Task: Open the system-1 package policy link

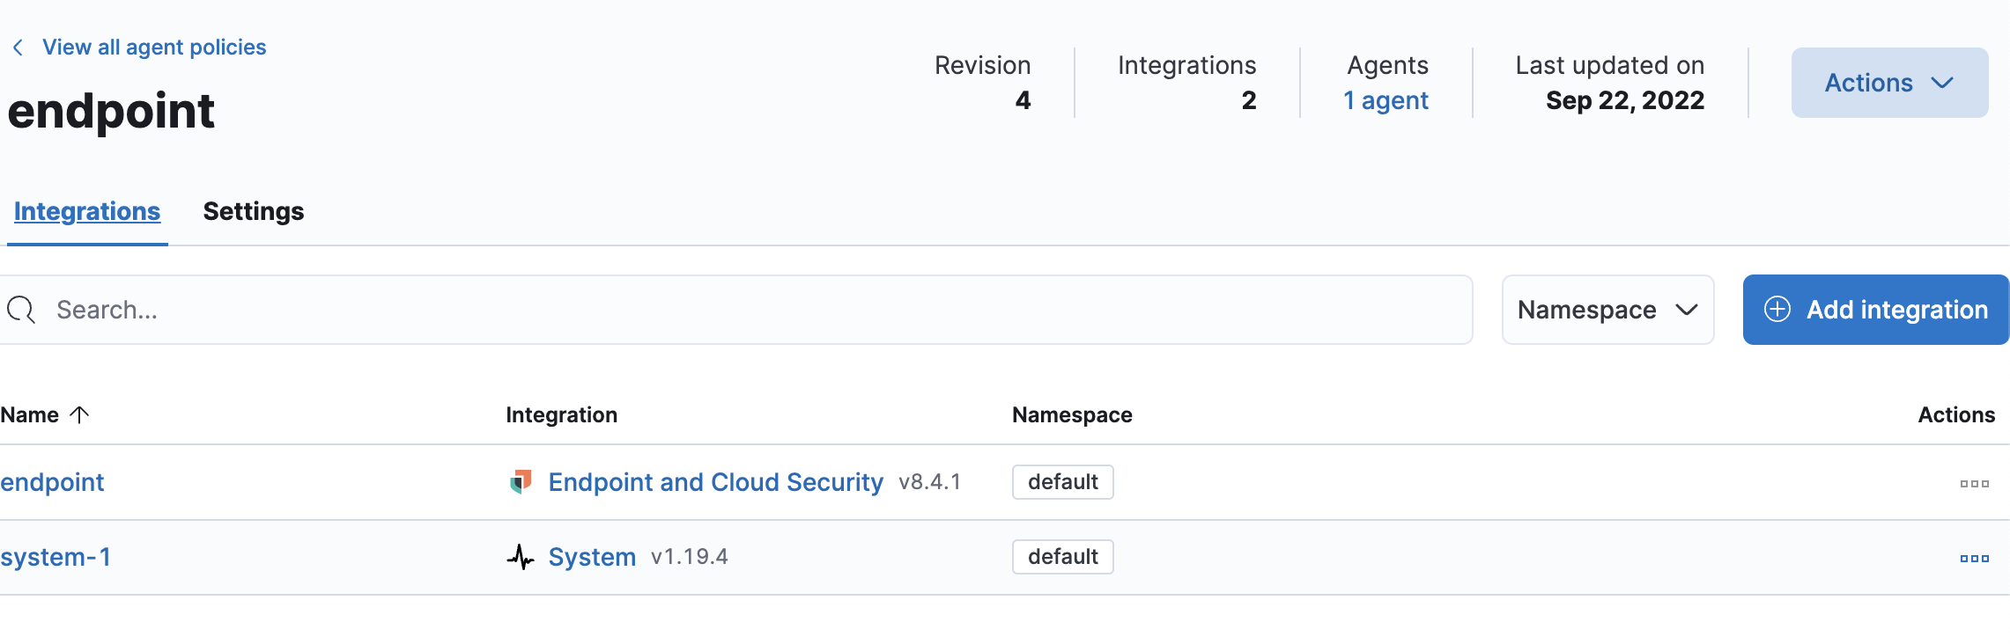Action: point(55,557)
